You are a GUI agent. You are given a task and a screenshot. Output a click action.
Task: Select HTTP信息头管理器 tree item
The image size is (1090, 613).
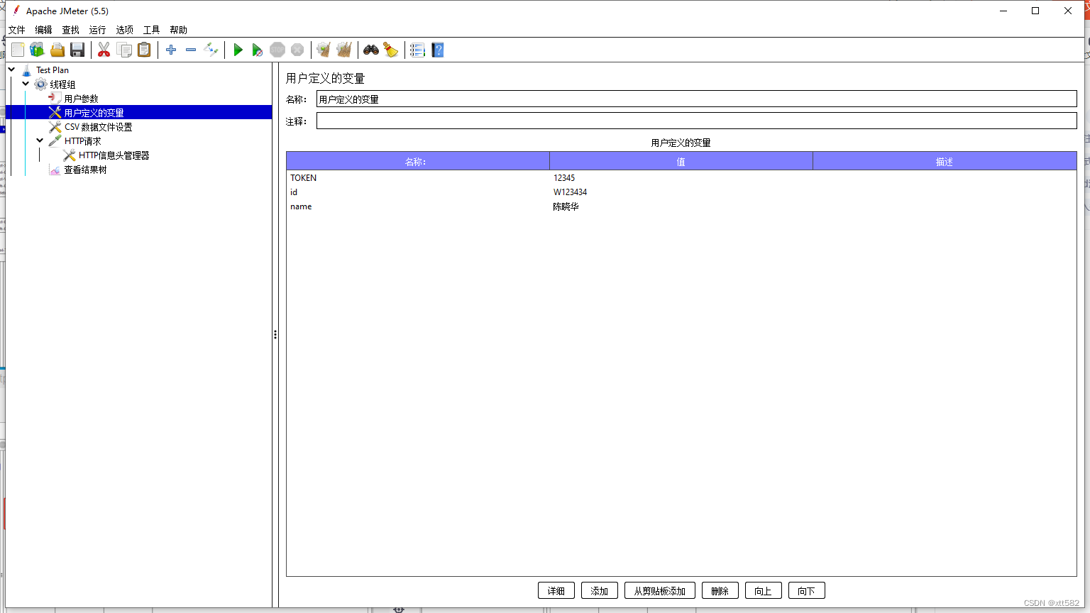(114, 155)
